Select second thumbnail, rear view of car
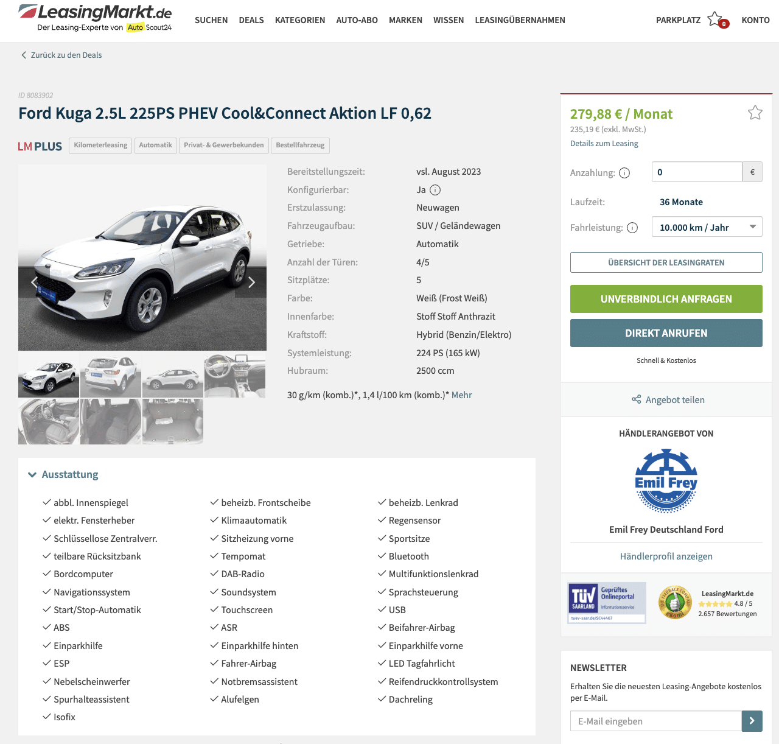Viewport: 779px width, 744px height. coord(111,376)
